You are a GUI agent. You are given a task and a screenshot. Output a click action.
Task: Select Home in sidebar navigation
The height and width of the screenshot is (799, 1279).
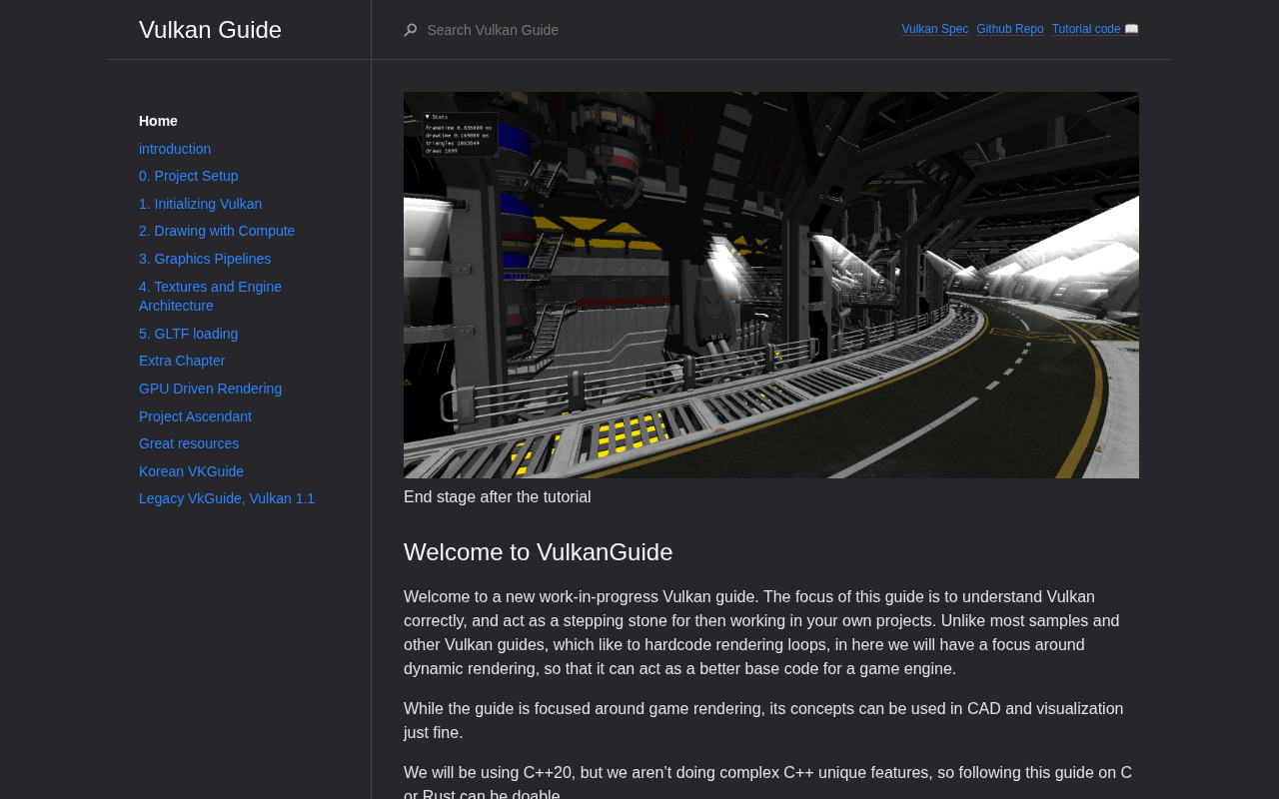[158, 121]
